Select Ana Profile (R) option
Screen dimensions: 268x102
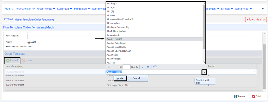pos(154,59)
